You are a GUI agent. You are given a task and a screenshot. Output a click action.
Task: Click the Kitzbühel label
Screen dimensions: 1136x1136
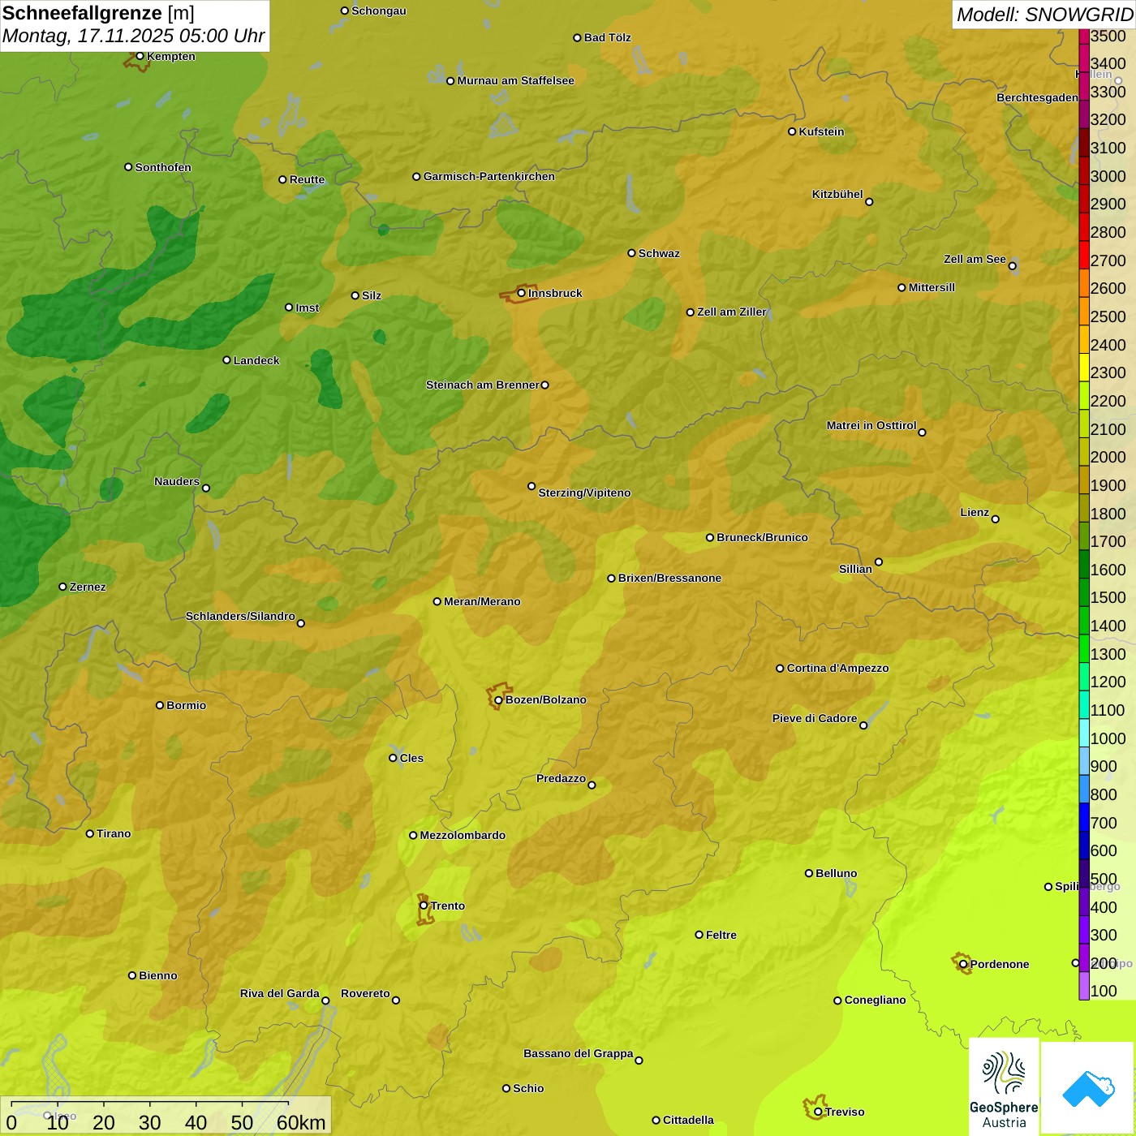(x=837, y=194)
